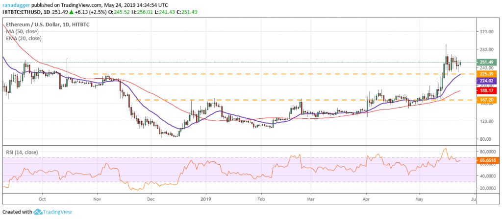Click the 320.00 price axis label
The image size is (502, 219).
[x=487, y=32]
